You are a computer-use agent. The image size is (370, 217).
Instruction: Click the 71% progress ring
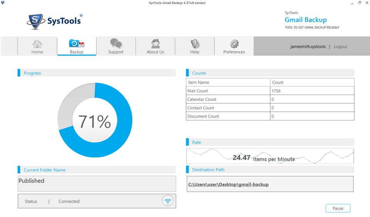95,120
